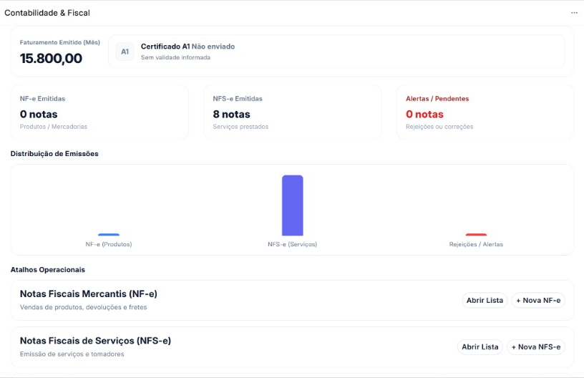The width and height of the screenshot is (584, 378).
Task: Click the red 0 notas alert count
Action: point(424,115)
